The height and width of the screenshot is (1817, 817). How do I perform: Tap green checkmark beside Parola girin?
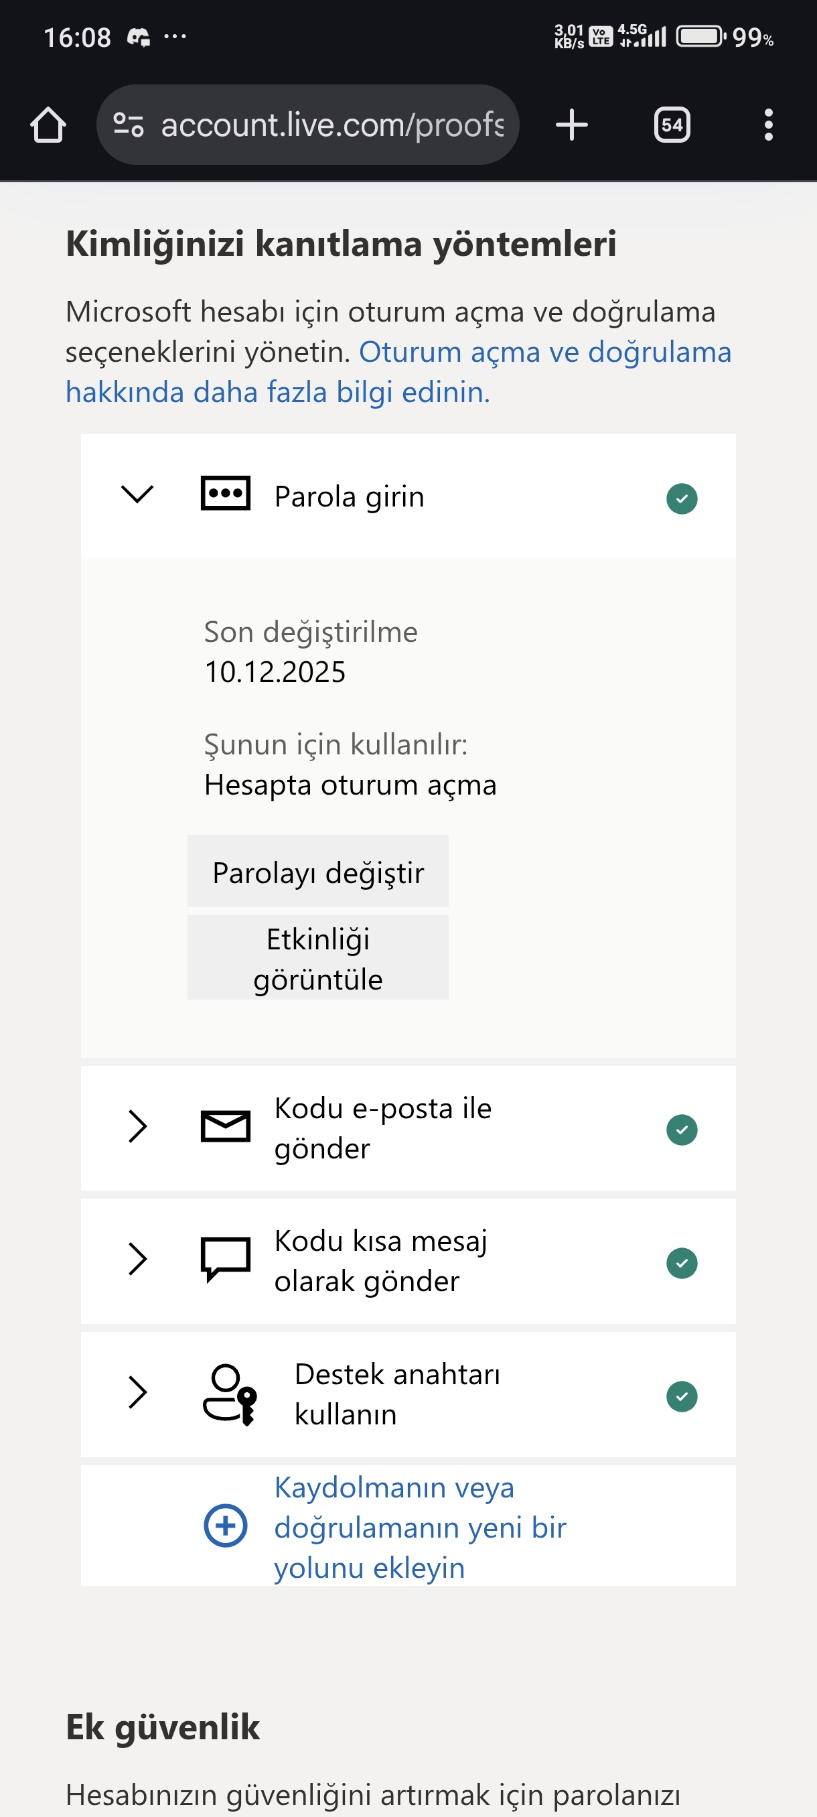(x=682, y=498)
